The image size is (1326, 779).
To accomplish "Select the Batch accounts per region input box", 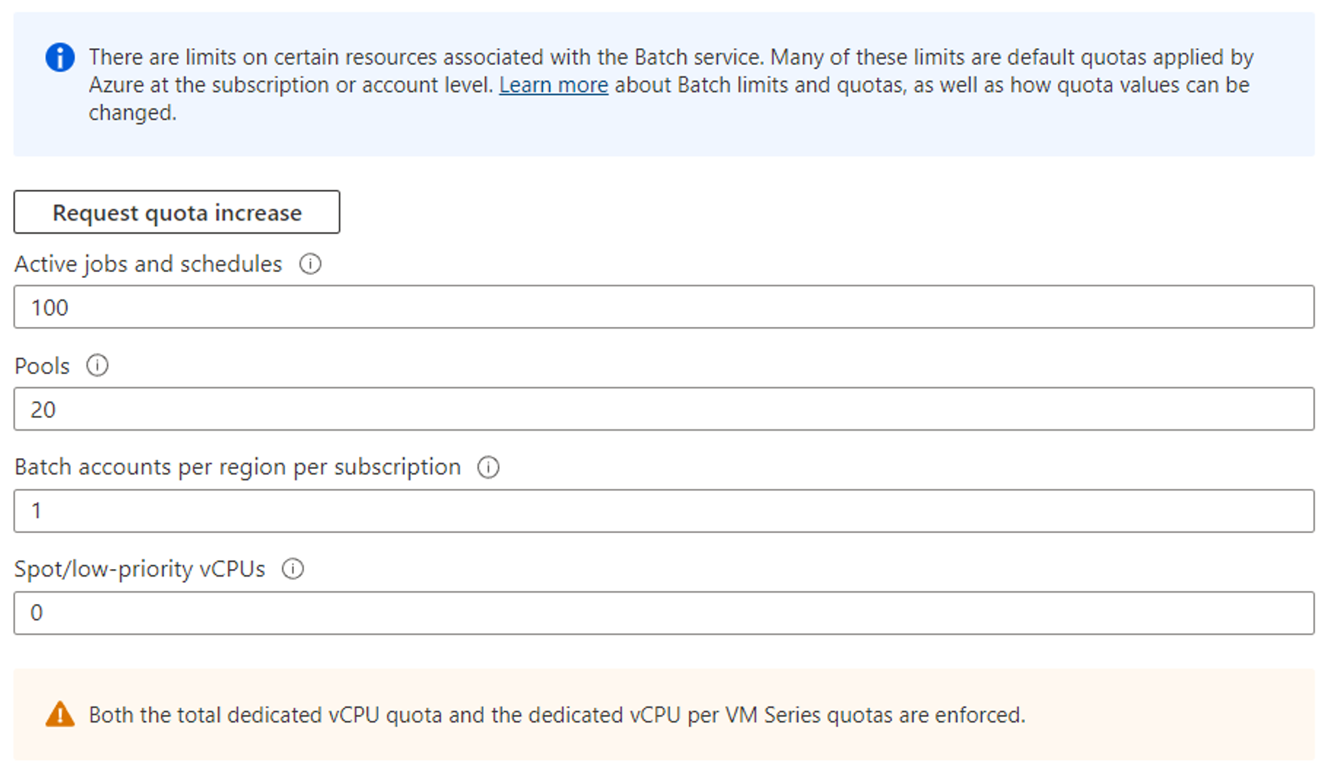I will [x=663, y=511].
